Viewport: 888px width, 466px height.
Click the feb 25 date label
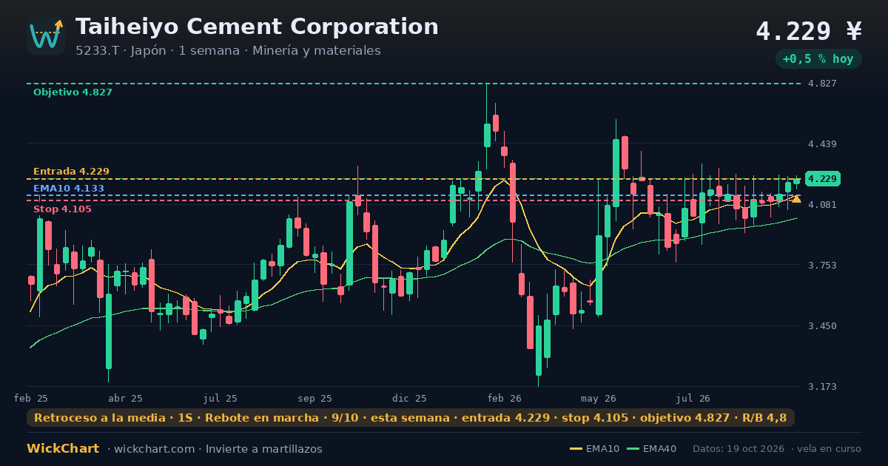coord(31,398)
